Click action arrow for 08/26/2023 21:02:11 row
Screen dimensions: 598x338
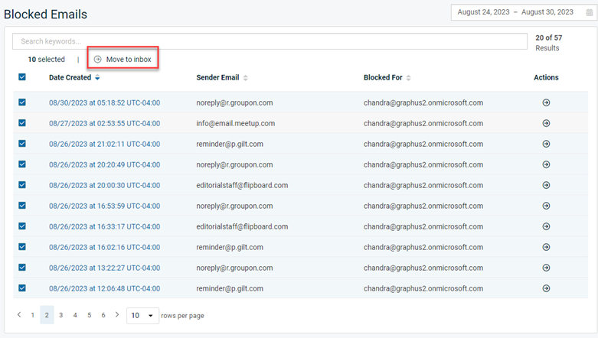coord(546,144)
